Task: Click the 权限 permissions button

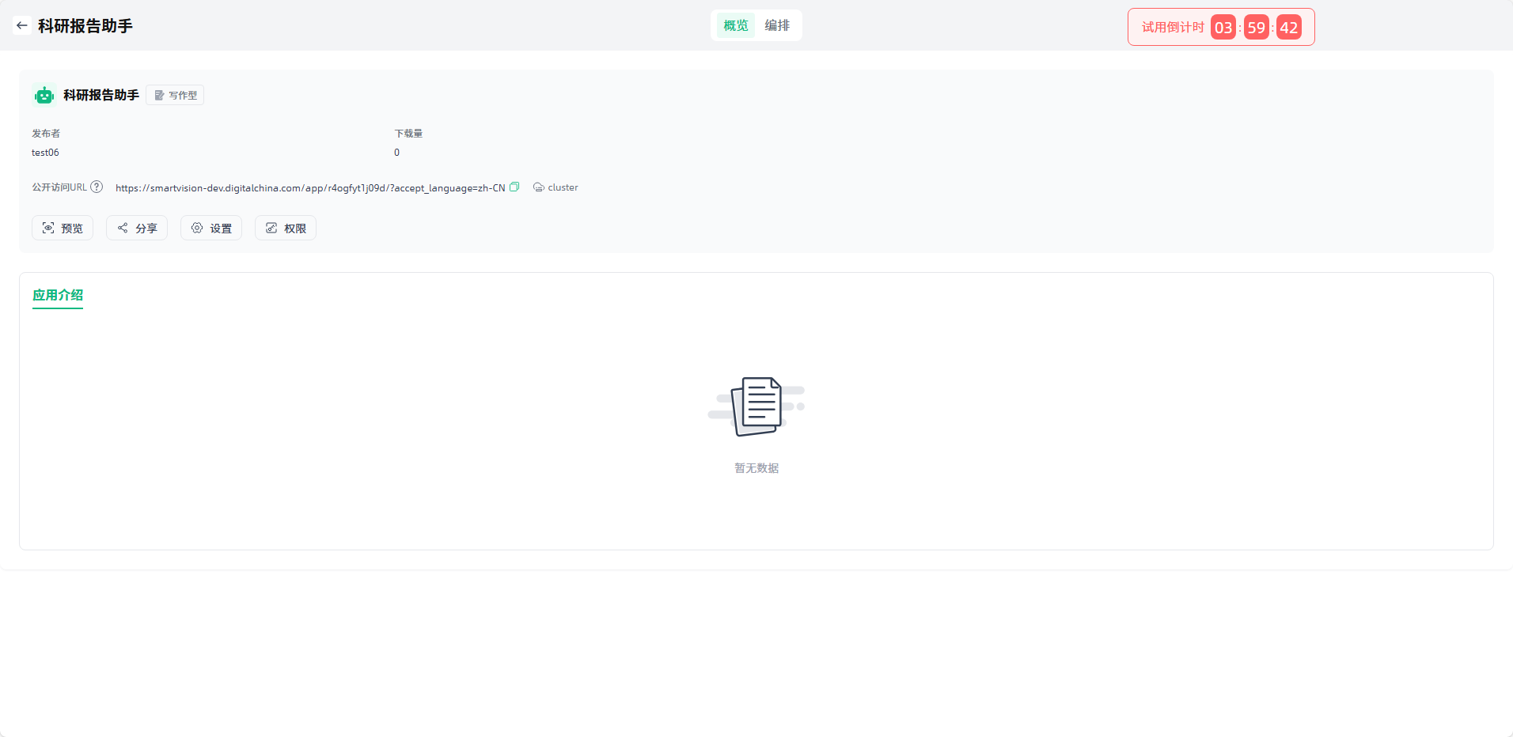Action: [286, 229]
